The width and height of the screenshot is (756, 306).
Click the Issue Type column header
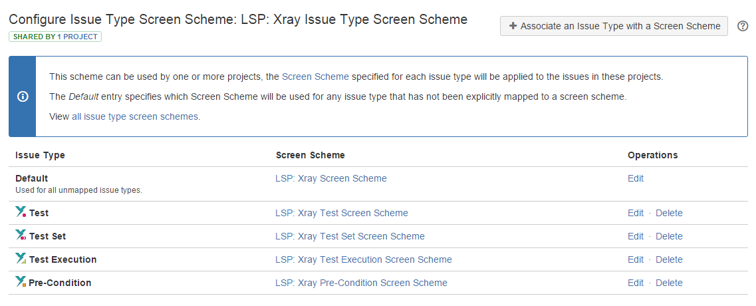(40, 155)
